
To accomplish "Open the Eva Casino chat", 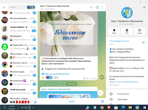I will 19,56.
